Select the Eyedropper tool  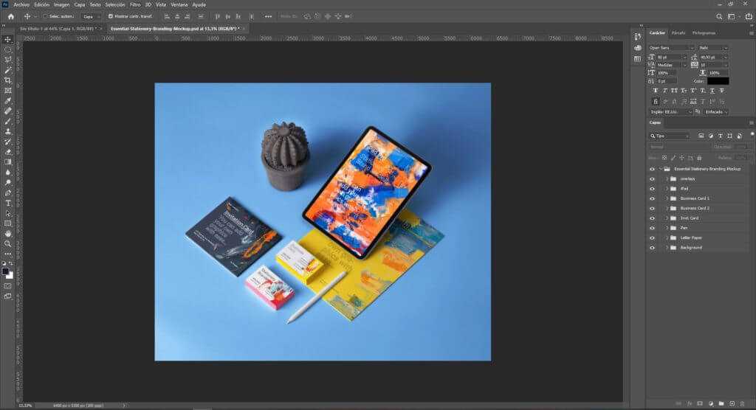click(x=8, y=100)
